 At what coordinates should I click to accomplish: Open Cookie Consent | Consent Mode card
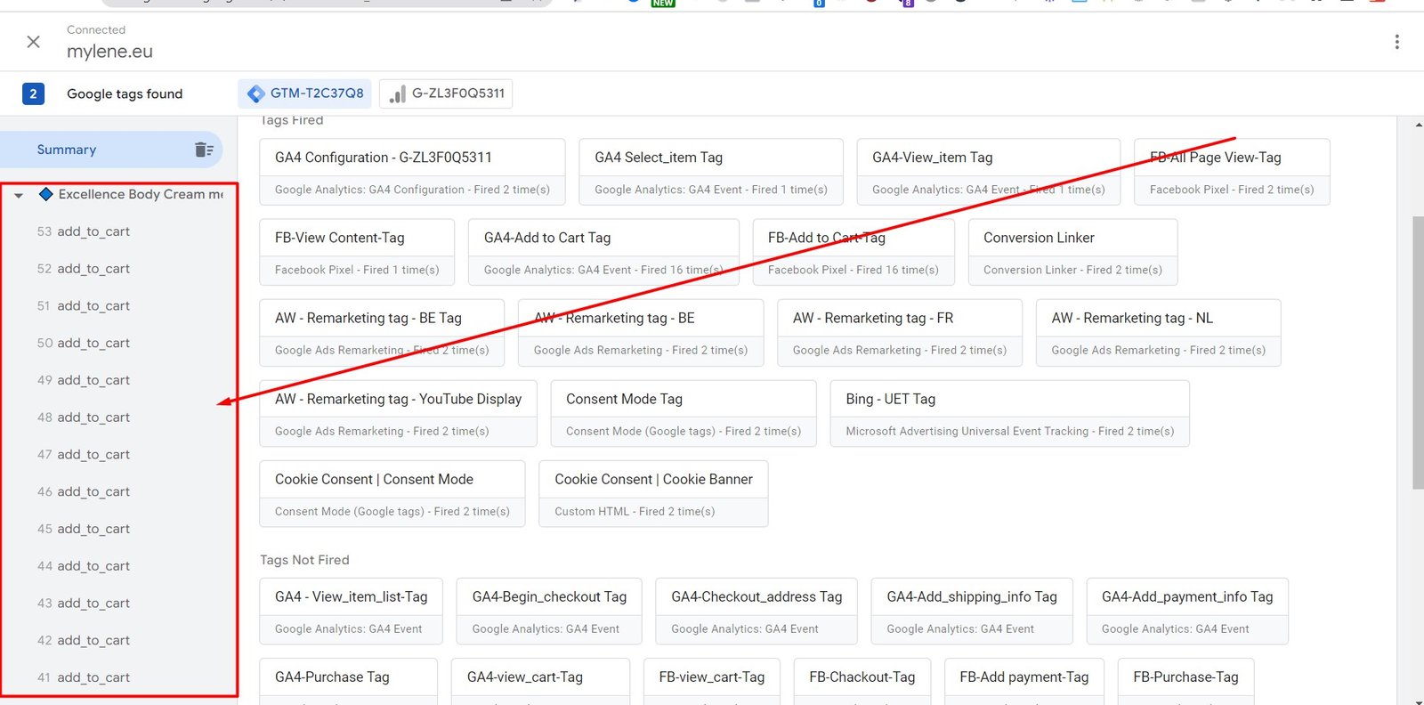[x=392, y=494]
